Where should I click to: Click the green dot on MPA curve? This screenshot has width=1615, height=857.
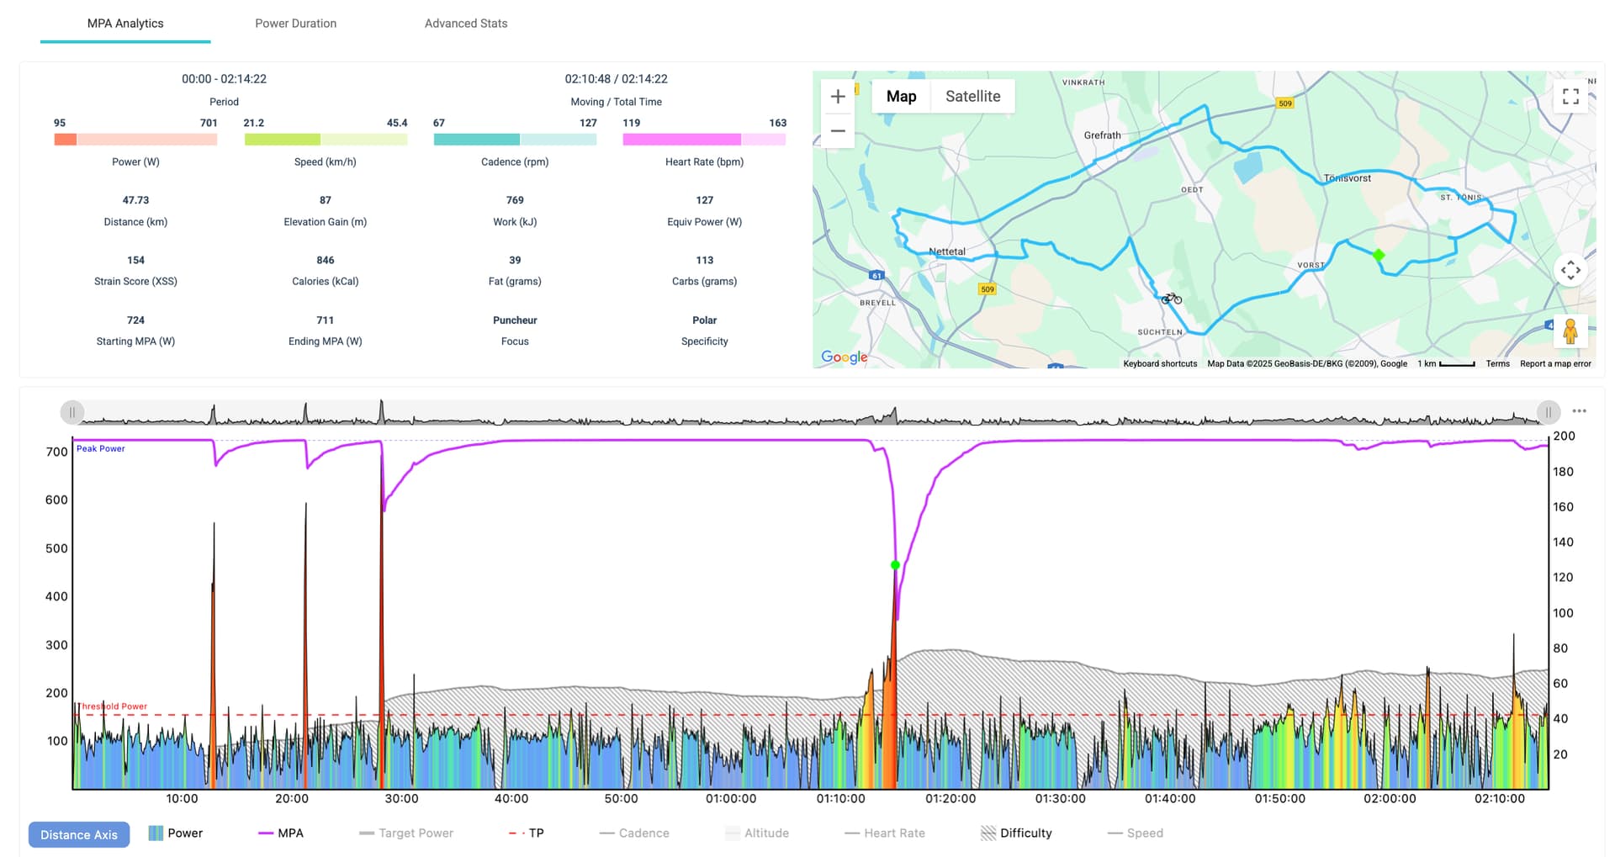[895, 565]
